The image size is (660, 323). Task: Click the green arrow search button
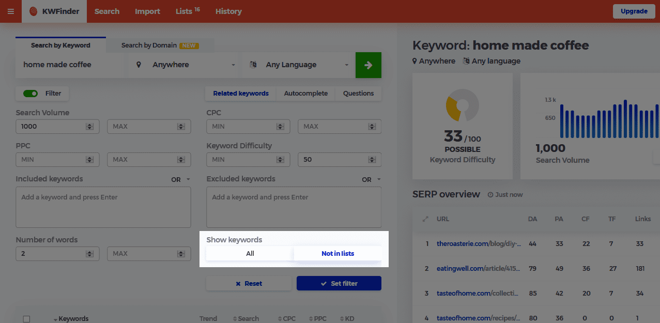(369, 65)
